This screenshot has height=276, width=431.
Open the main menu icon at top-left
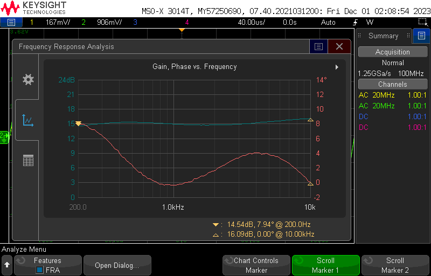11,22
